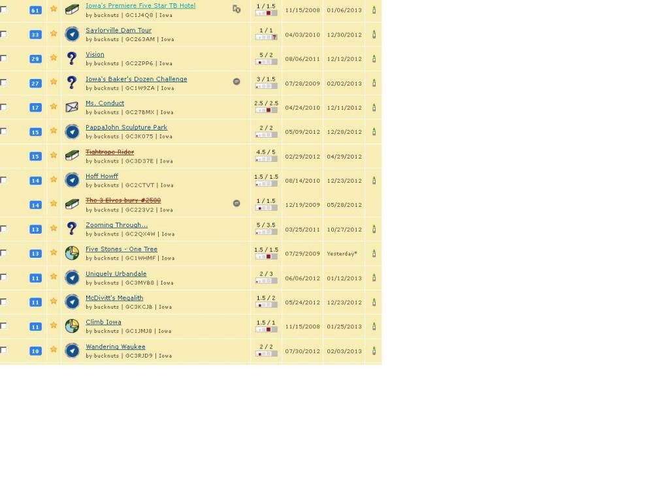The image size is (669, 481).
Task: Tick checkbox for Five Stones - One Tree
Action: 3,253
